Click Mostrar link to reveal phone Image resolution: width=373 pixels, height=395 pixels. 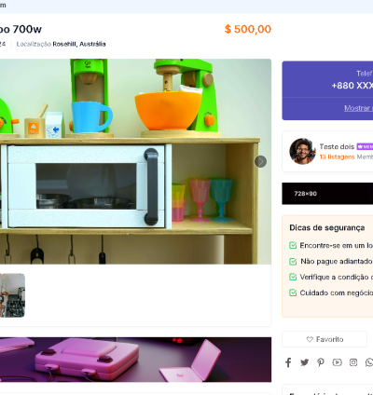click(358, 108)
